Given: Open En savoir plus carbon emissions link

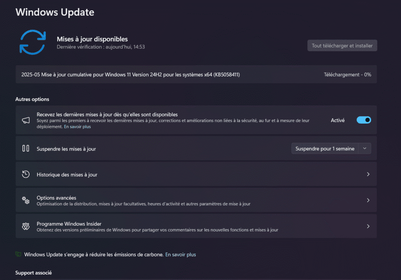Looking at the screenshot, I should click(x=181, y=255).
